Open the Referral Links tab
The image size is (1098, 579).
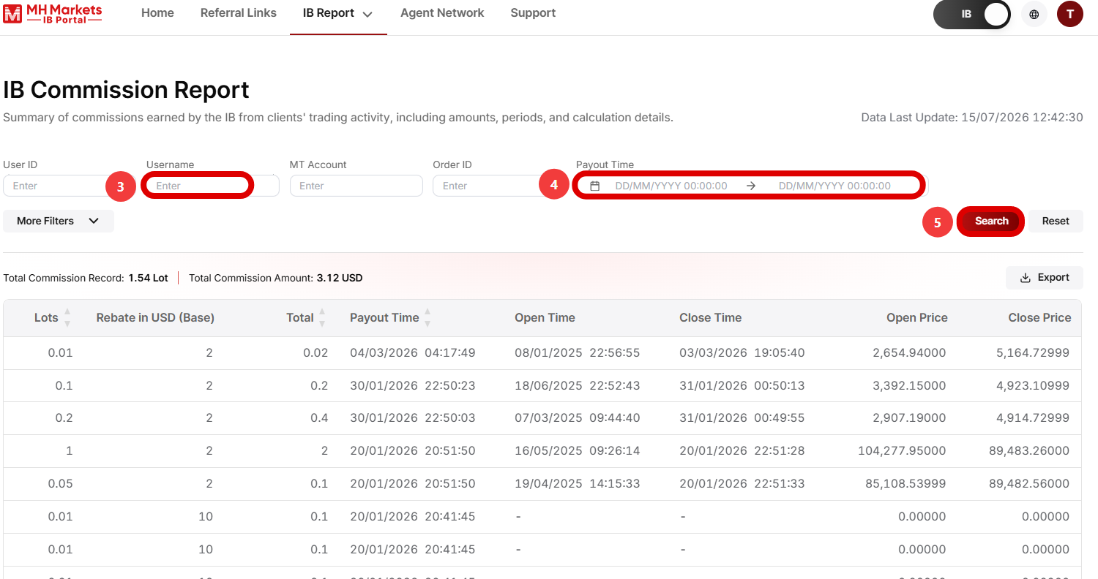pyautogui.click(x=239, y=13)
